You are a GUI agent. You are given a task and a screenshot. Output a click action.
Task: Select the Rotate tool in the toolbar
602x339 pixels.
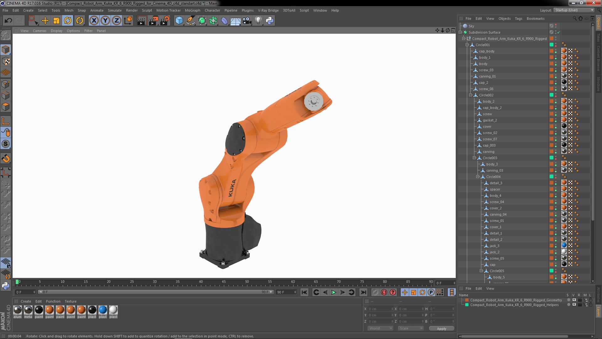(68, 21)
